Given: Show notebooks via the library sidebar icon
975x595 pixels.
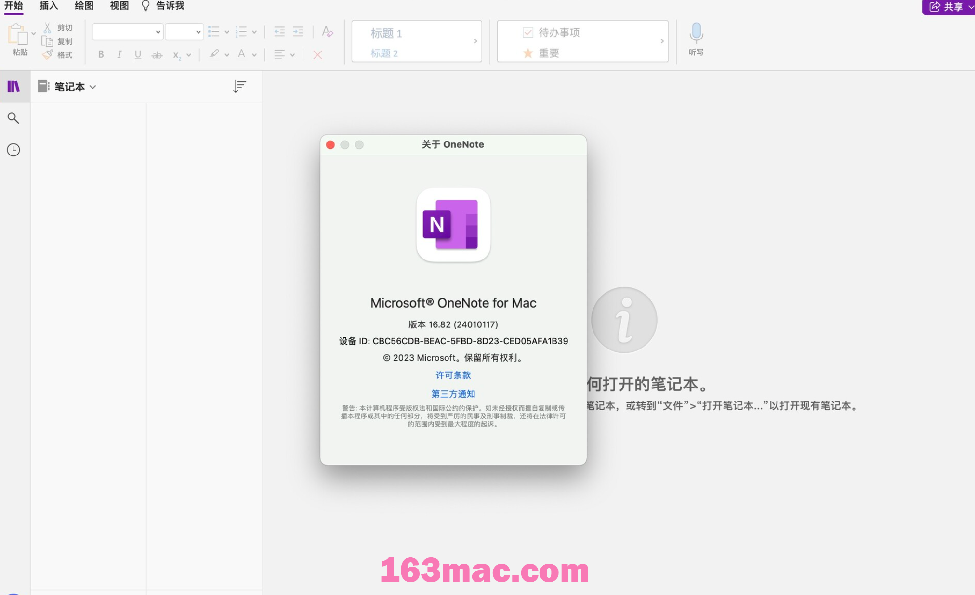Looking at the screenshot, I should (x=13, y=86).
